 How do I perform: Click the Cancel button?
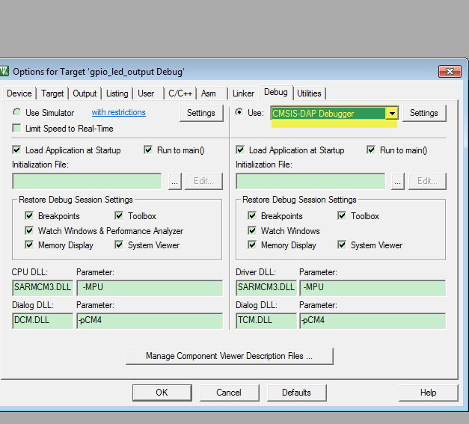tap(229, 393)
